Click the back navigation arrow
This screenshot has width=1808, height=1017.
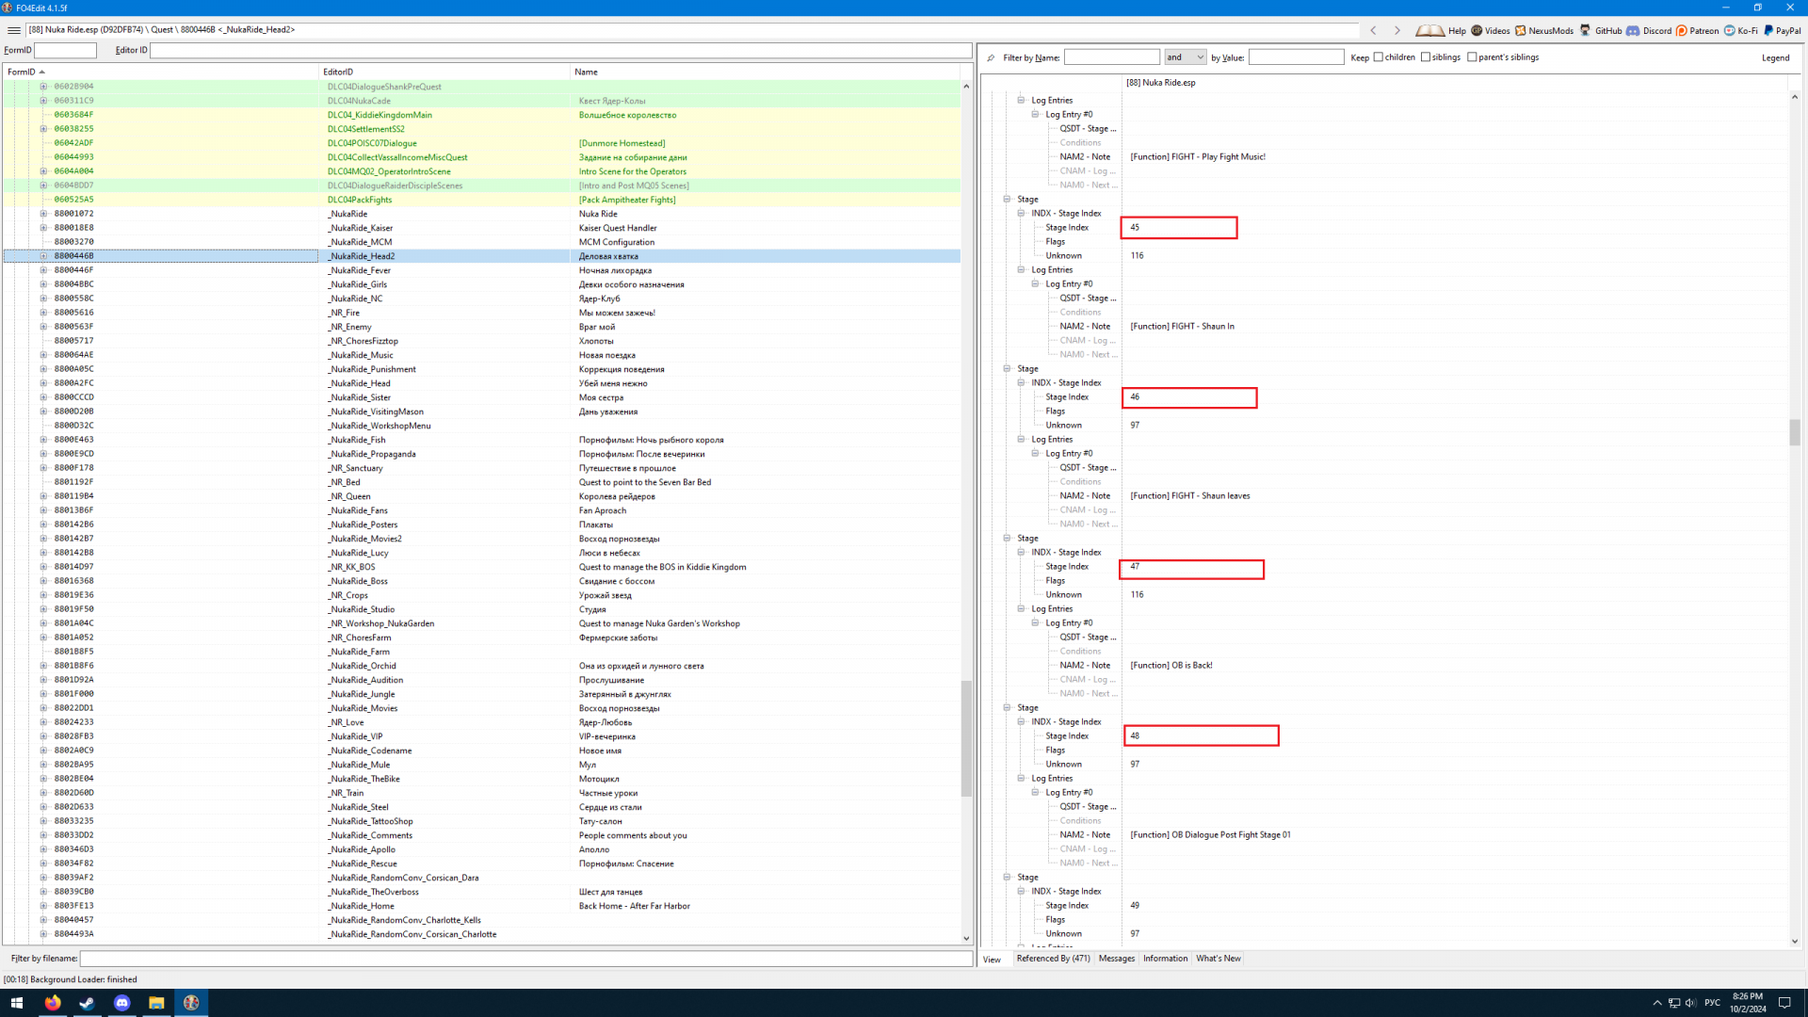point(1373,30)
